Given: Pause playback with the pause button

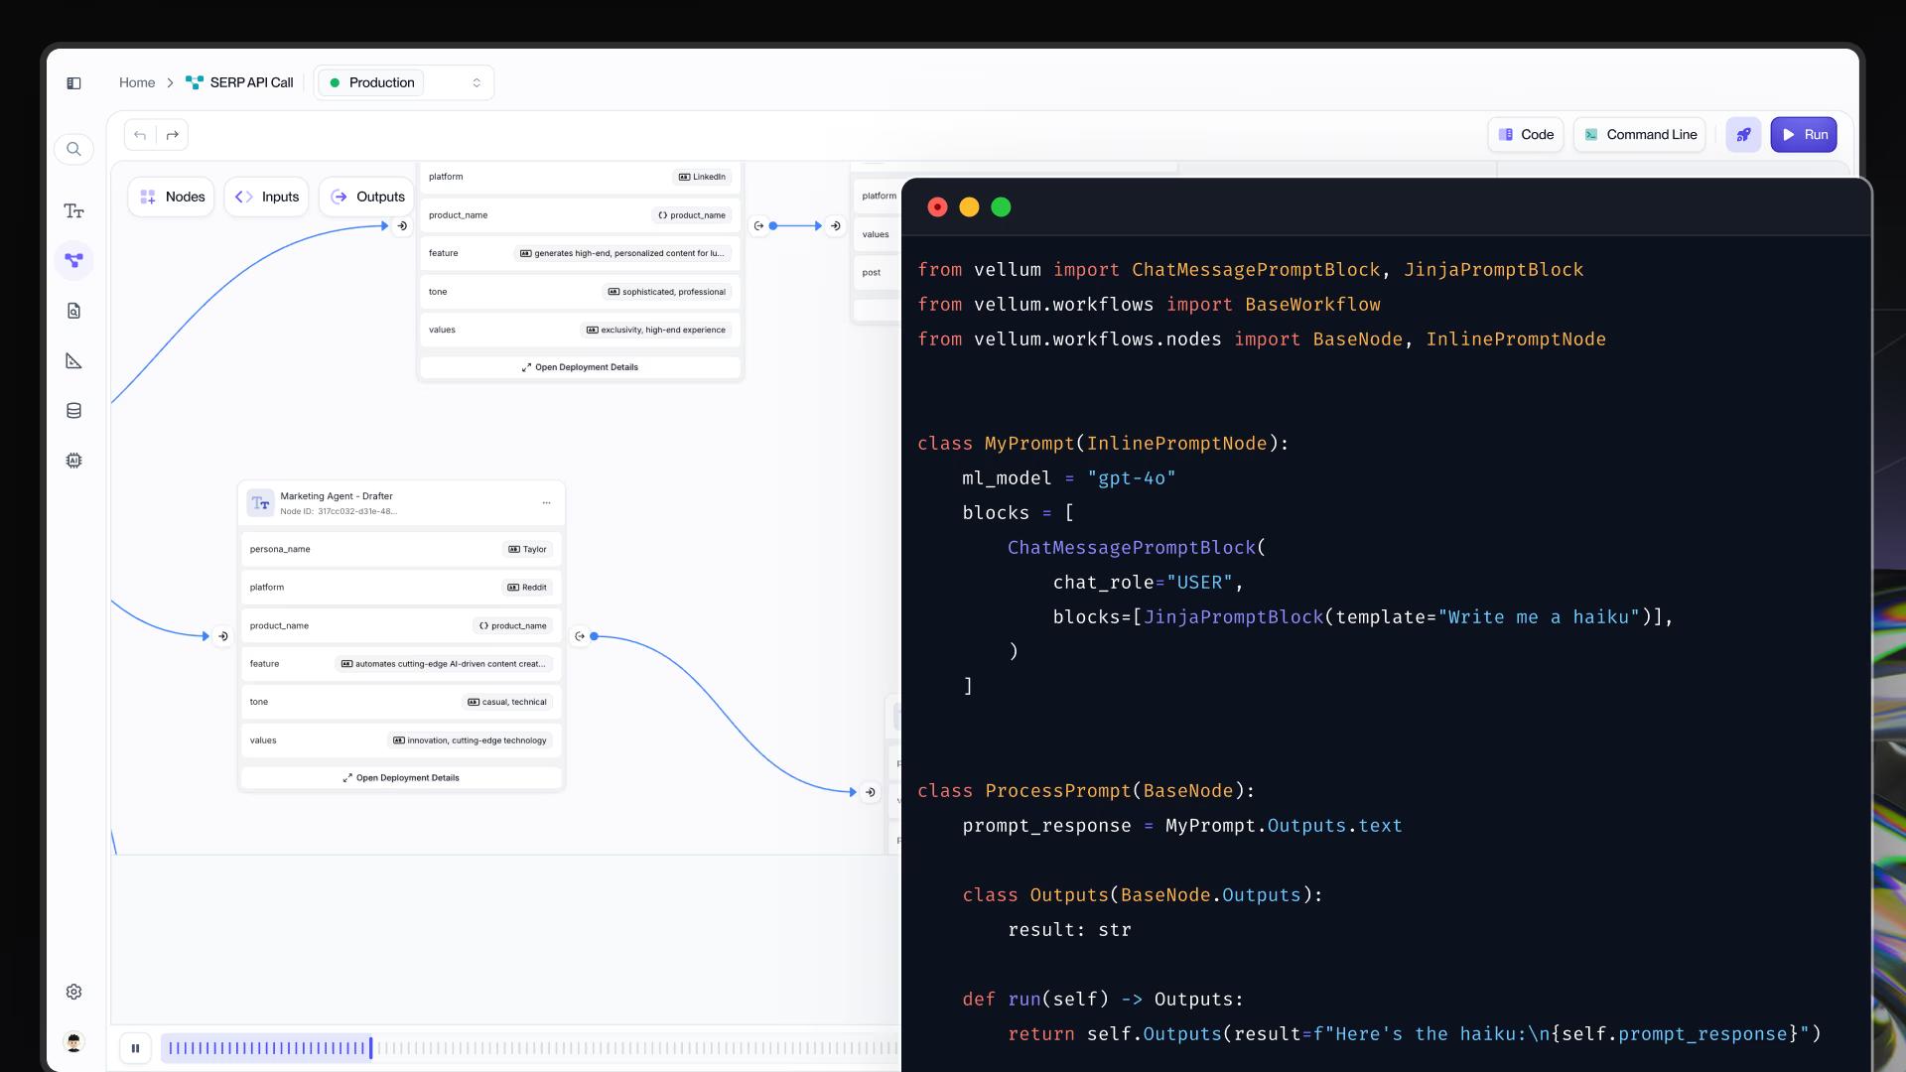Looking at the screenshot, I should [135, 1047].
